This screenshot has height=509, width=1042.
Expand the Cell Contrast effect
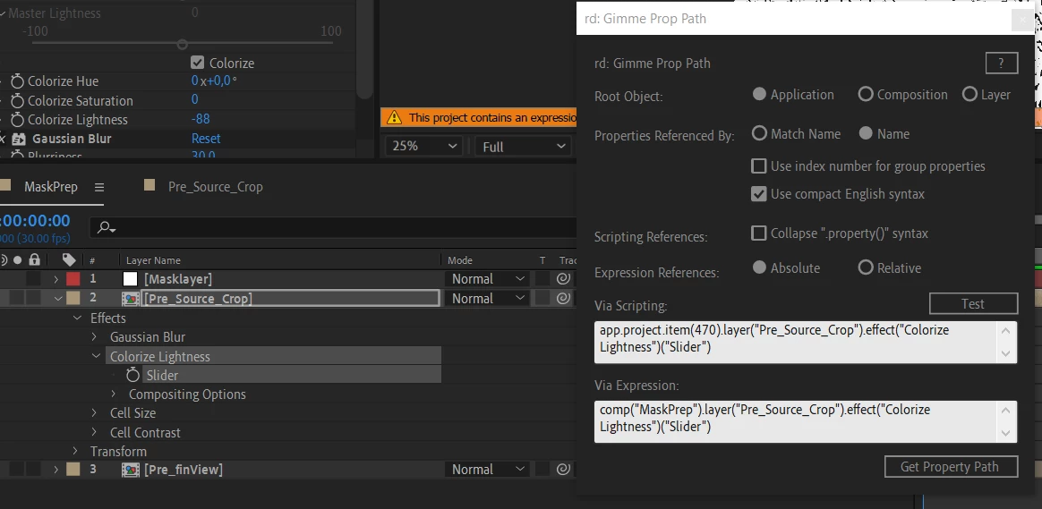[94, 433]
